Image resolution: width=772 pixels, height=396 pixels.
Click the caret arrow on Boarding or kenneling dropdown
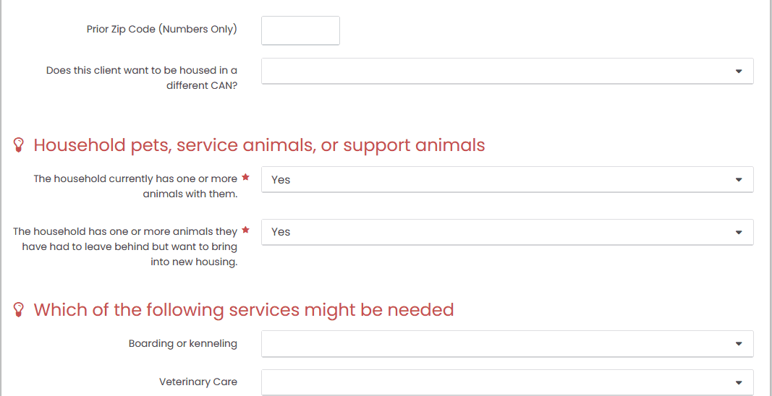click(739, 344)
